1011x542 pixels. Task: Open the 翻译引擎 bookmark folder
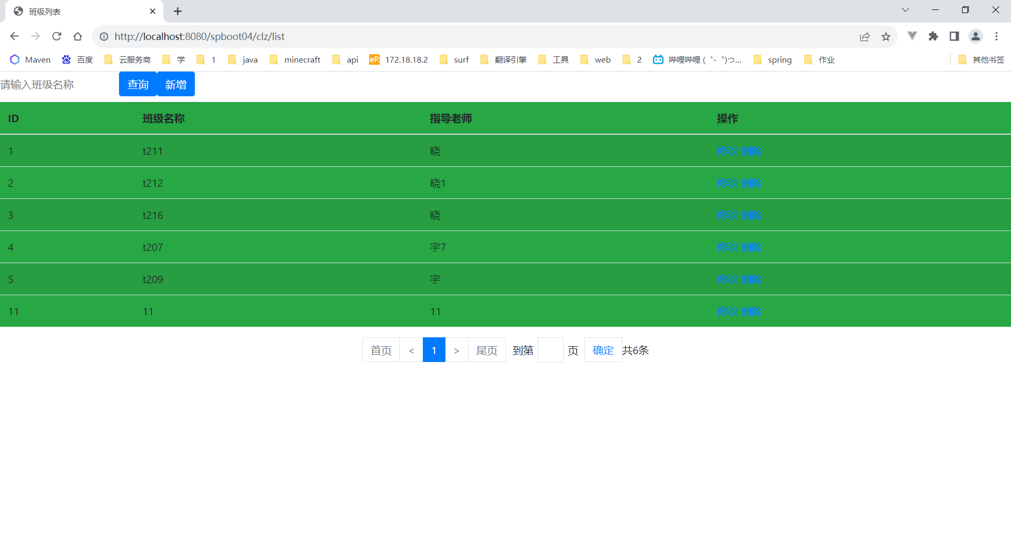click(x=503, y=59)
